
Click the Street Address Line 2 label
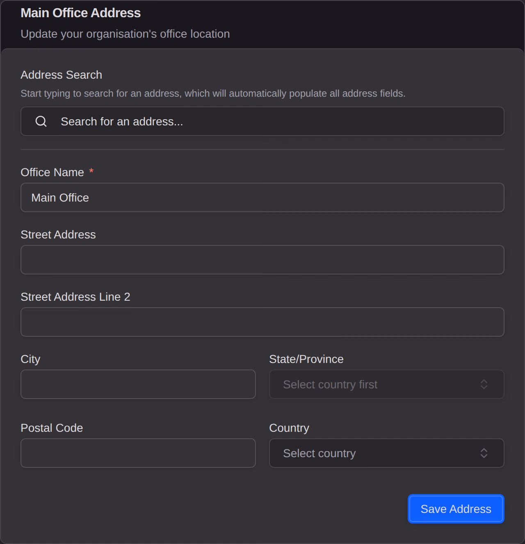coord(75,297)
